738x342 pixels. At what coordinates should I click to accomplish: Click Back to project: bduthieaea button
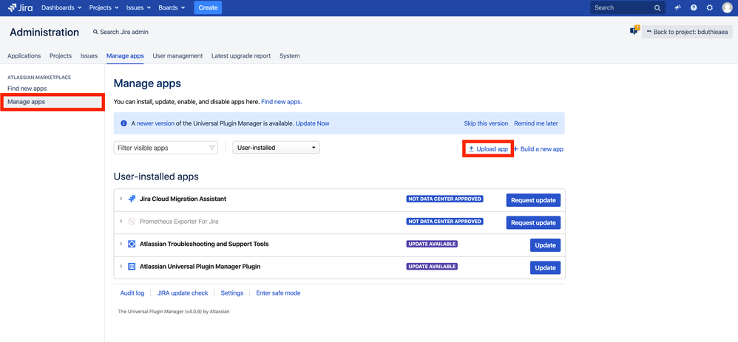click(687, 32)
